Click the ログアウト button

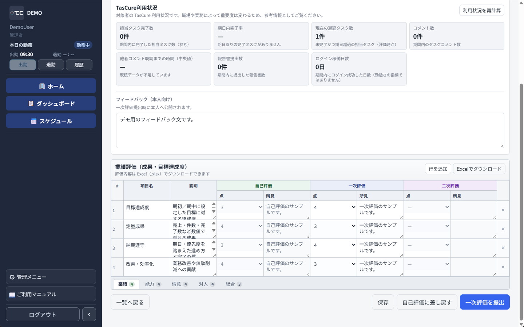coord(43,314)
